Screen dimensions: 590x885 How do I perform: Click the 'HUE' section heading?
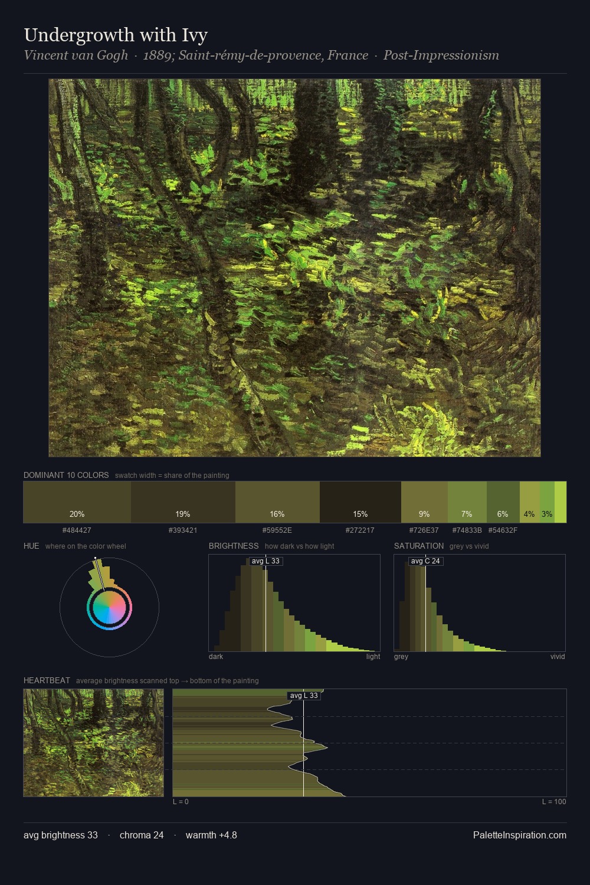pos(31,546)
